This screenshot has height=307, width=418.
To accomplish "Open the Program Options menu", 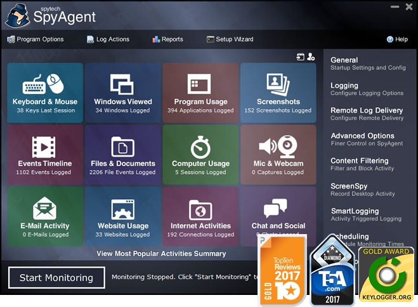I will point(36,39).
